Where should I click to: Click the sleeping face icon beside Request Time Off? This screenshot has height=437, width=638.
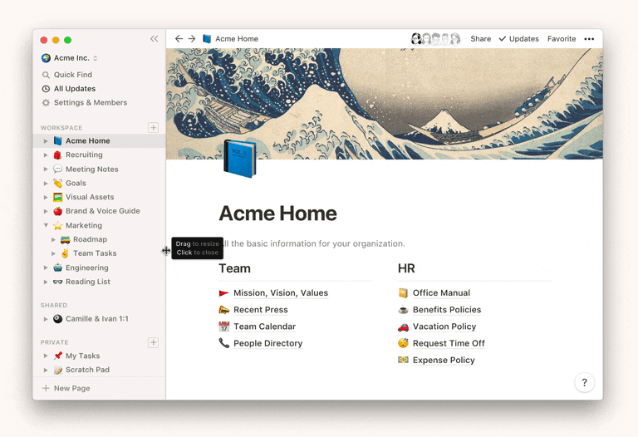point(403,343)
